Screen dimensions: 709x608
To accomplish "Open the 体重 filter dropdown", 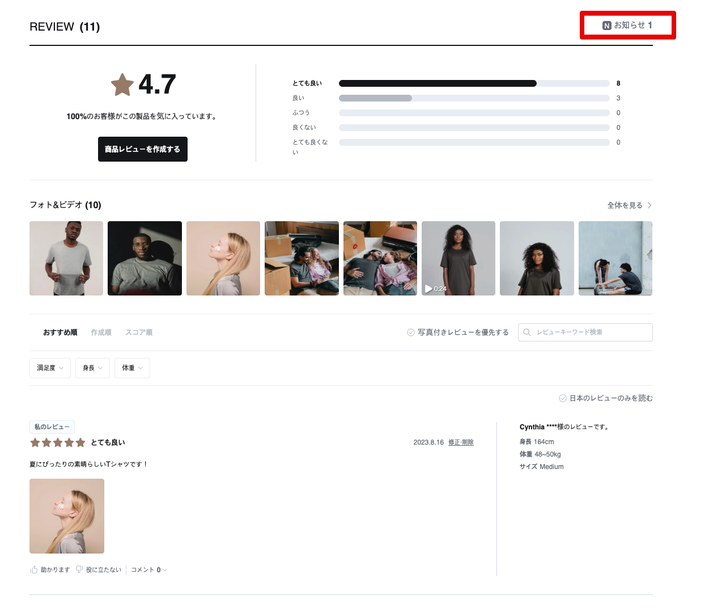I will pos(132,368).
